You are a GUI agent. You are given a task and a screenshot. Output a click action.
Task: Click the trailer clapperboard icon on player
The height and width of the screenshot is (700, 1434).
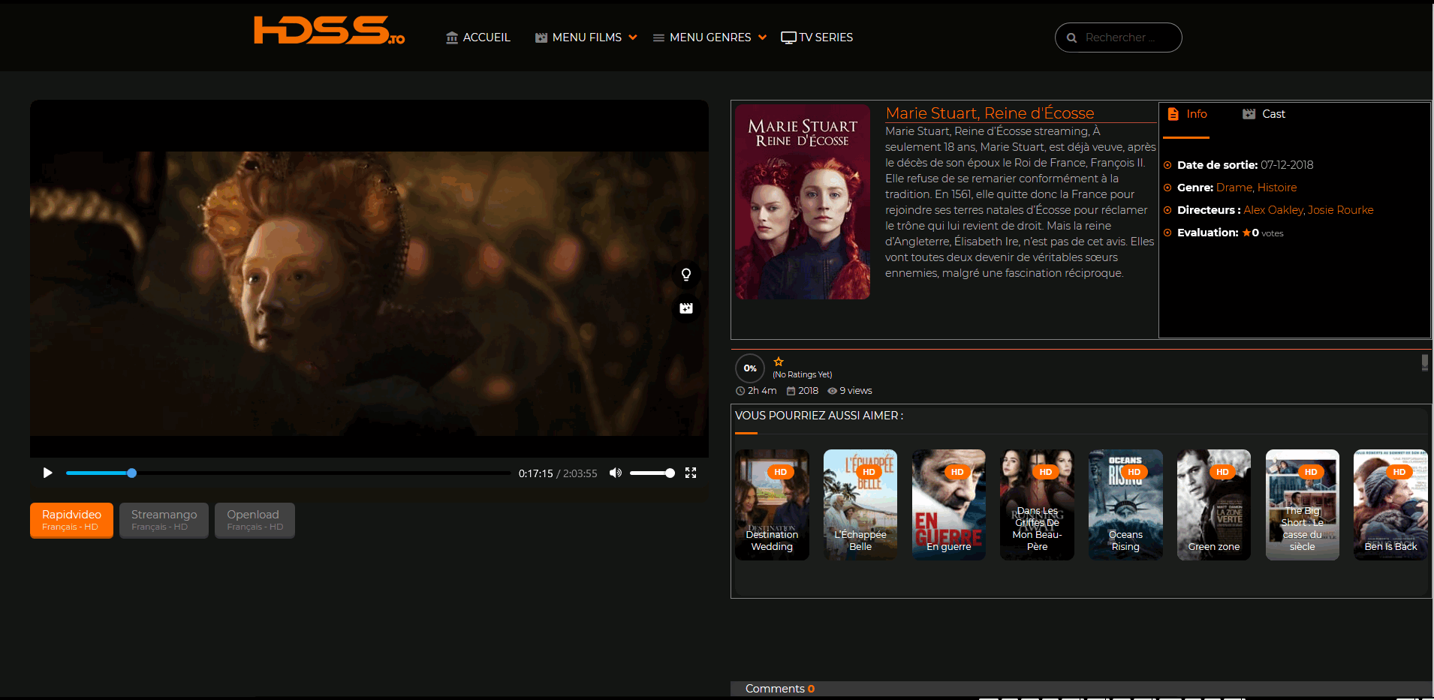pos(686,308)
